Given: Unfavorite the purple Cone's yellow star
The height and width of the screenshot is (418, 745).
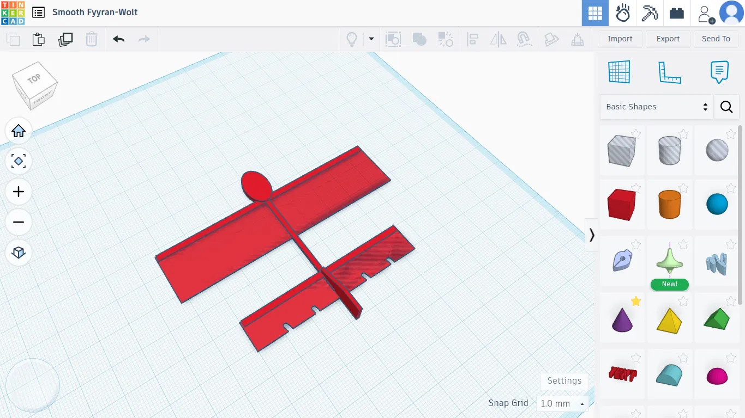Looking at the screenshot, I should pos(636,301).
